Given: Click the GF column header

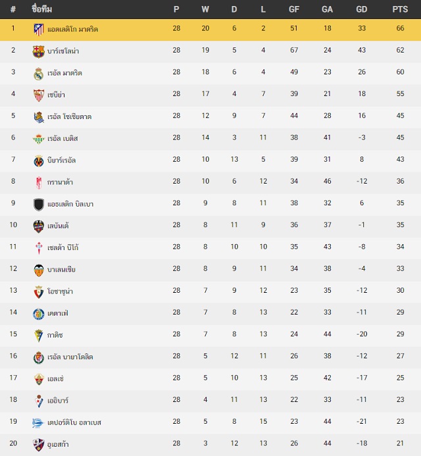Looking at the screenshot, I should point(294,9).
